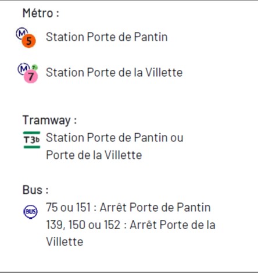
Task: Click the Métro M logo beside line 5
Action: tap(21, 34)
